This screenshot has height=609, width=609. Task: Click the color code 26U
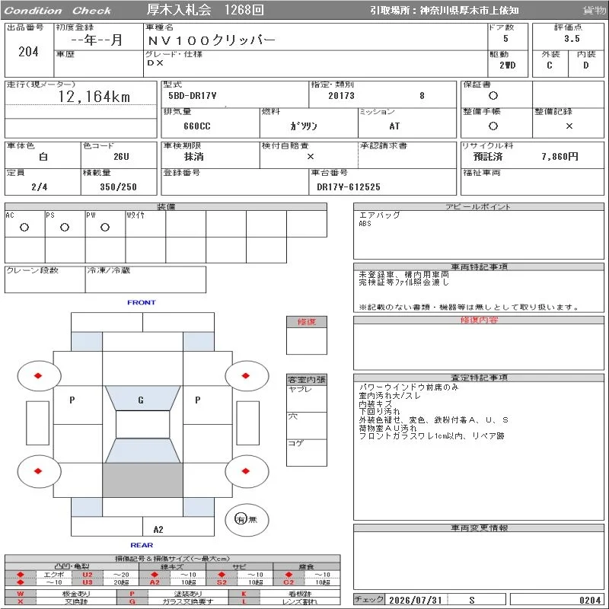(x=121, y=157)
